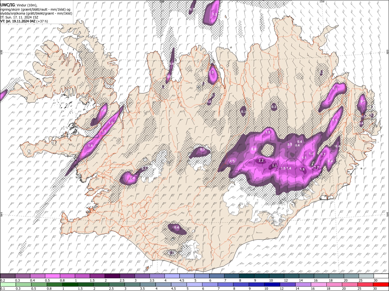This screenshot has width=389, height=291.
Task: Click the "slydda/snjókoma" legend description line
Action: coord(36,13)
